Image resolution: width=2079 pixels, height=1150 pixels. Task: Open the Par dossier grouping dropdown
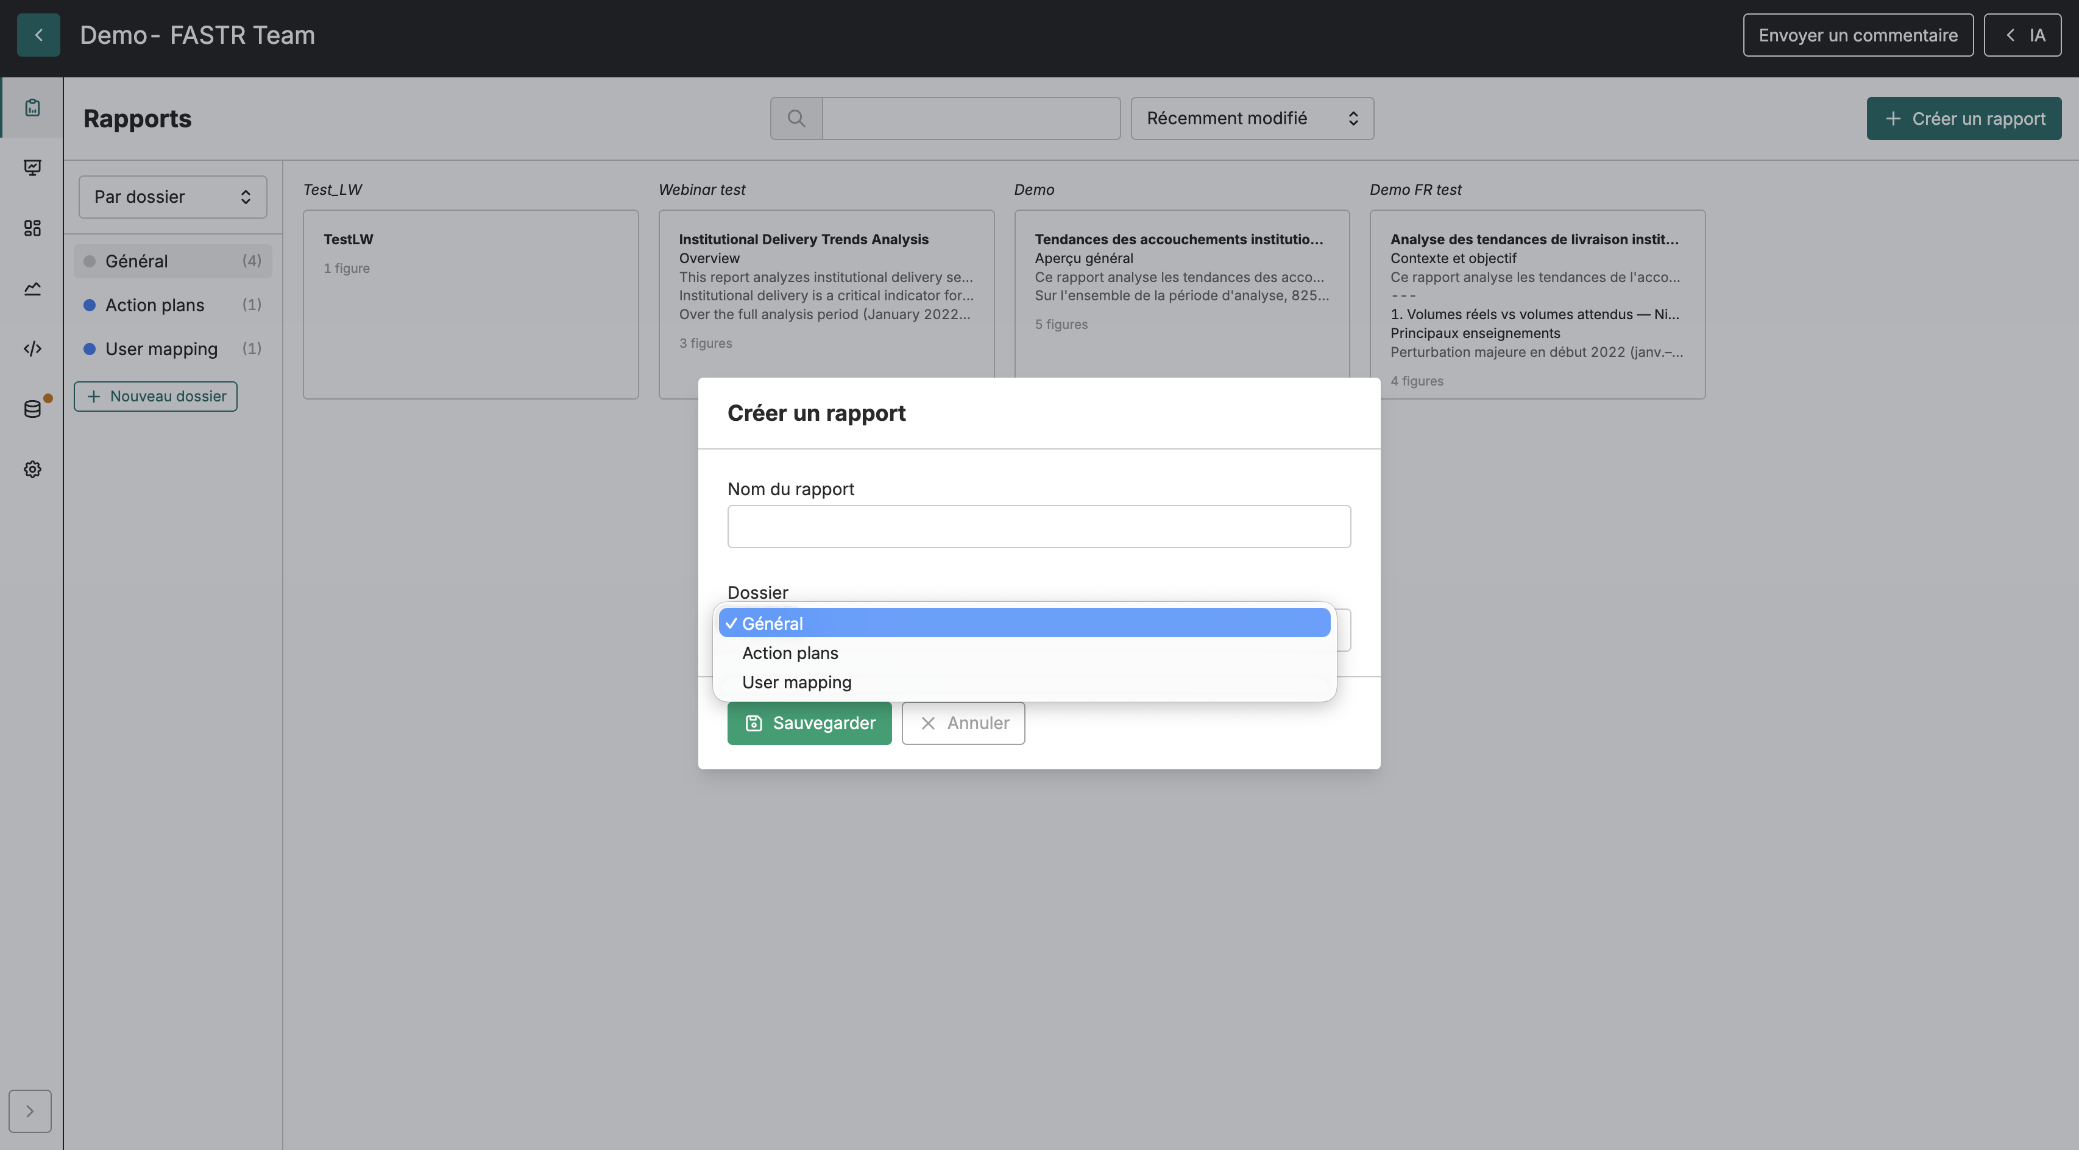172,197
